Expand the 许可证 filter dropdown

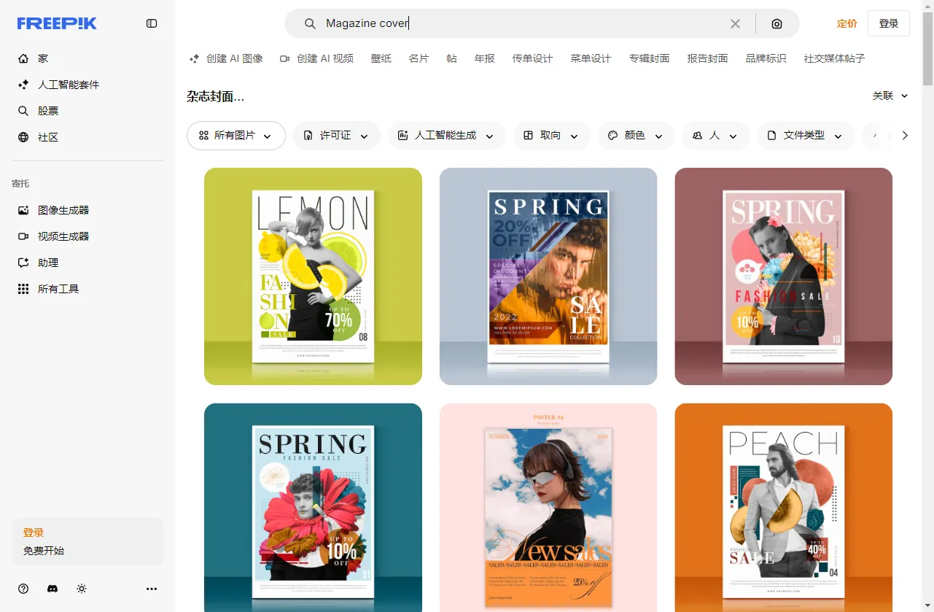tap(336, 136)
